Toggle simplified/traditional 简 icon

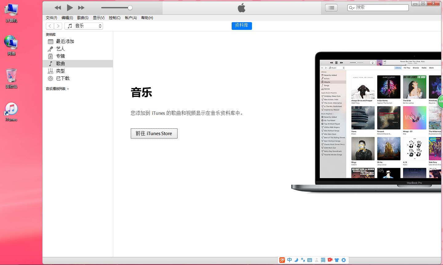pyautogui.click(x=323, y=260)
